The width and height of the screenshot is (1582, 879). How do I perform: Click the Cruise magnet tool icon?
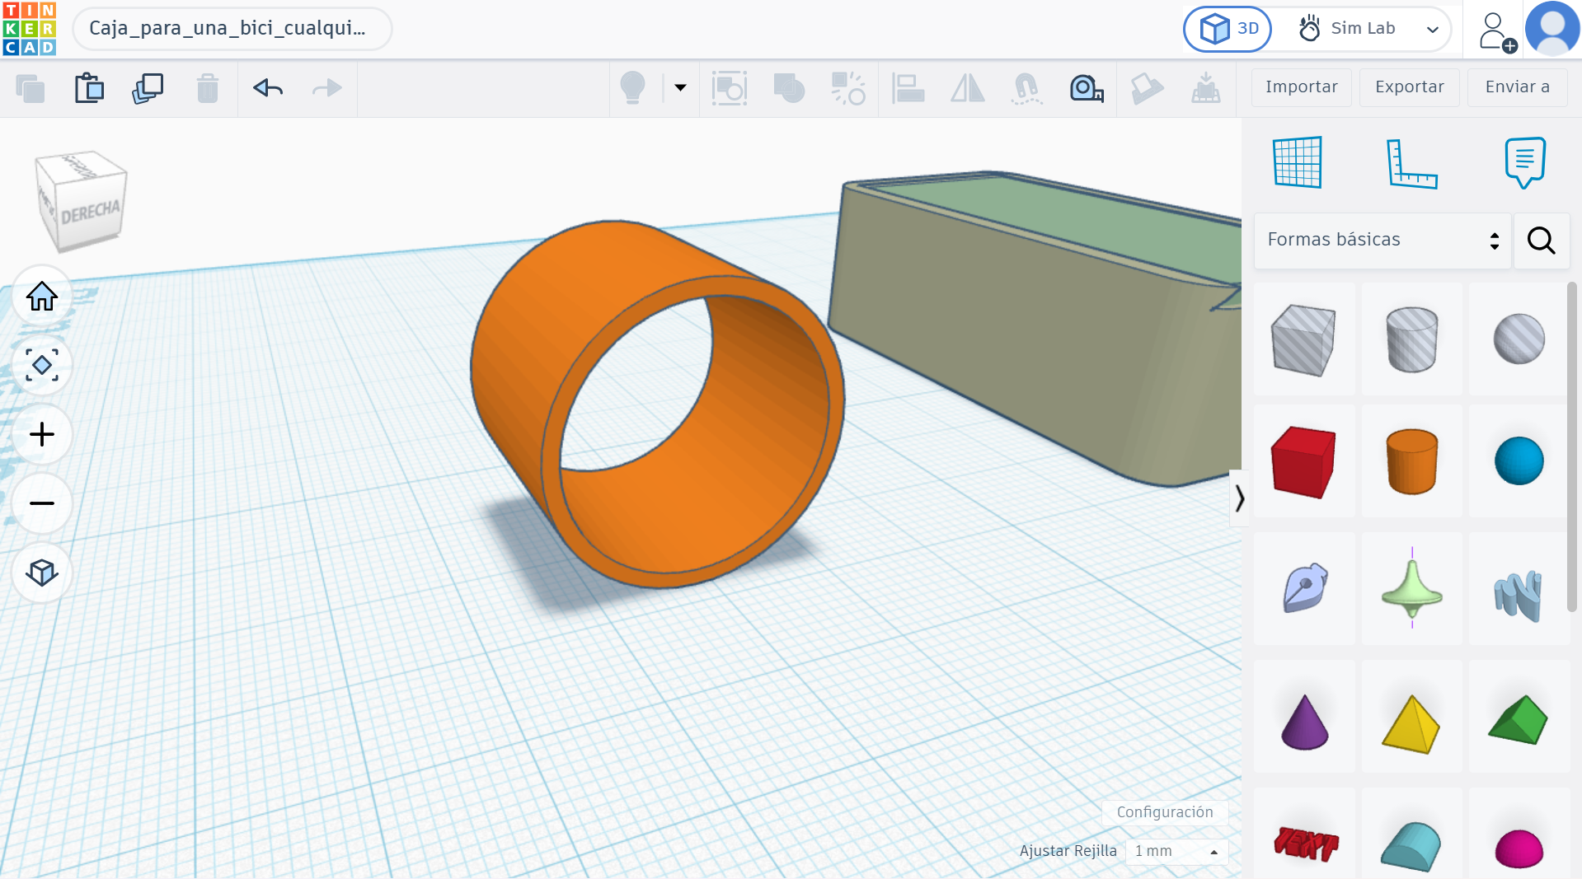(1026, 88)
